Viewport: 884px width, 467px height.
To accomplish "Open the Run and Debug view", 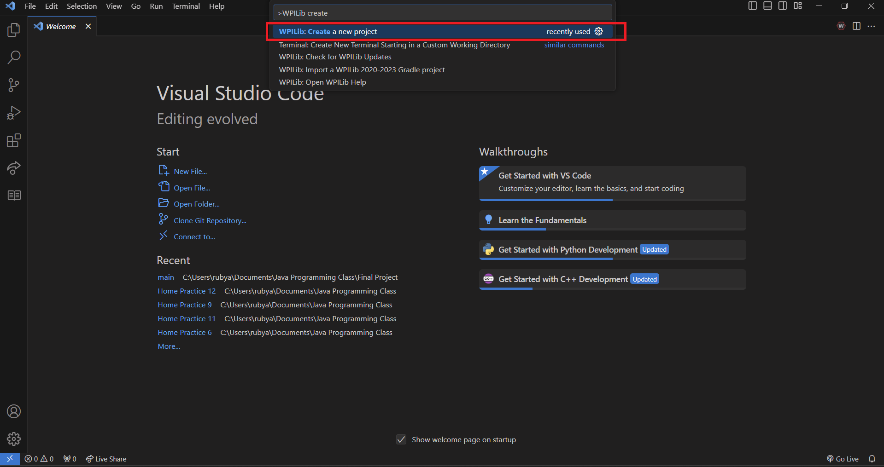I will (14, 113).
